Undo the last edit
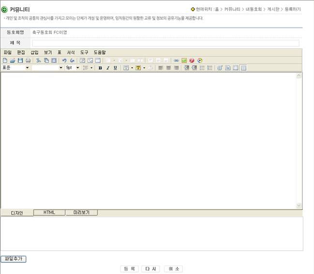 [64, 60]
